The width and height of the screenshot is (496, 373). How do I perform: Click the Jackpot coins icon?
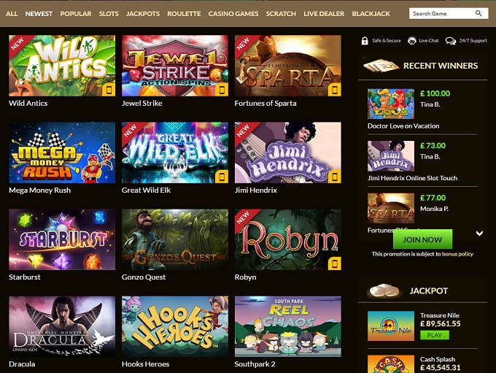[384, 291]
